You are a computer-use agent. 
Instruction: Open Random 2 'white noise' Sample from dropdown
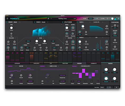click(x=62, y=75)
